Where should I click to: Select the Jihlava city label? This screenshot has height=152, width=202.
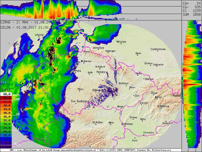[x=96, y=90]
